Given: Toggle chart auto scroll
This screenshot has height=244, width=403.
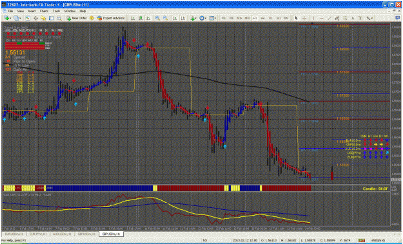Looking at the screenshot, I should [x=175, y=18].
